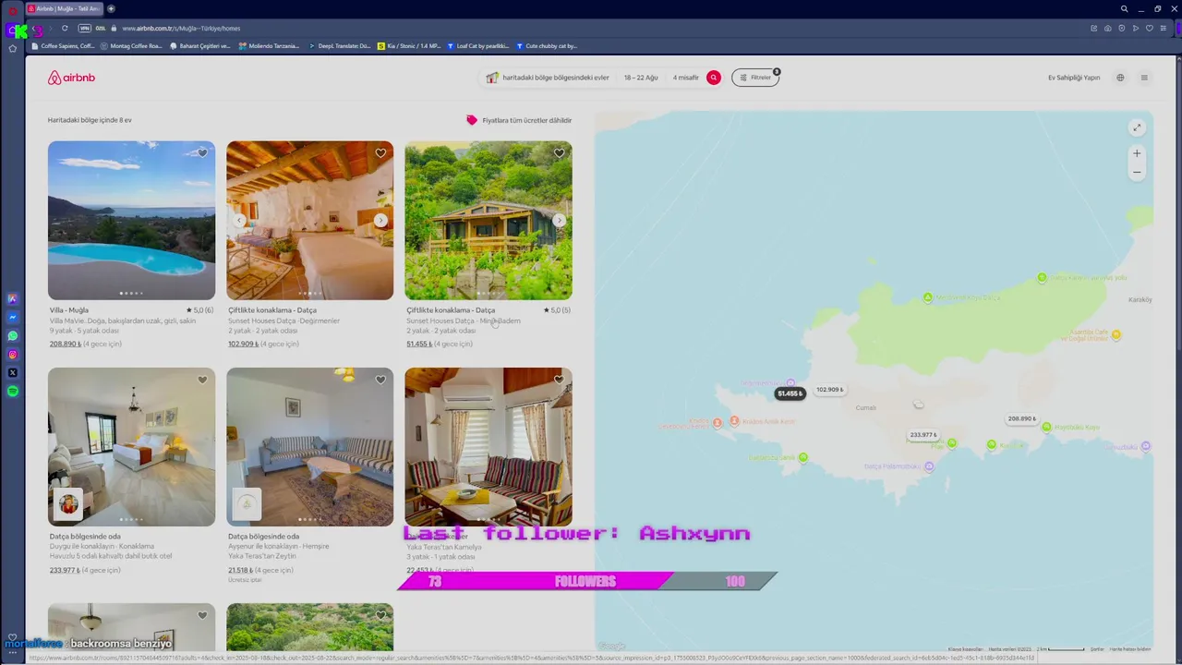Viewport: 1182px width, 665px height.
Task: Open Loaf Cat by pearlikii bookmark
Action: tap(478, 45)
